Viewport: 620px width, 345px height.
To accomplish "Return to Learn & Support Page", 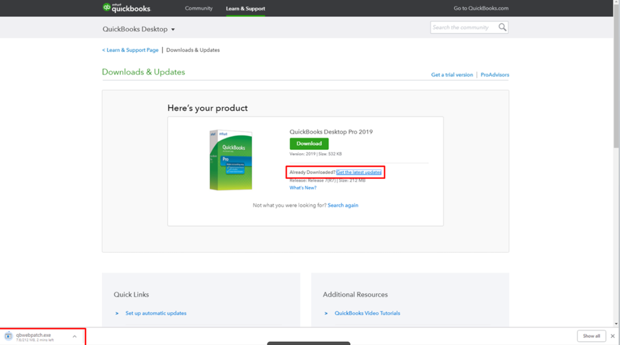I will click(130, 50).
